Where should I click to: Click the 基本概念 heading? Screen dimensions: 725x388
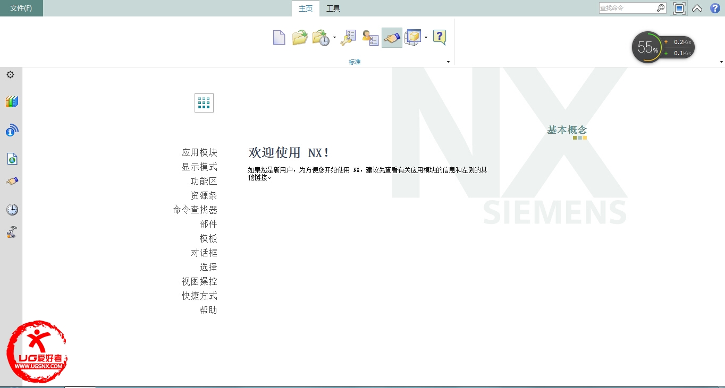point(567,130)
